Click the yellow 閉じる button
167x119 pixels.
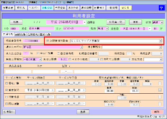[126, 8]
